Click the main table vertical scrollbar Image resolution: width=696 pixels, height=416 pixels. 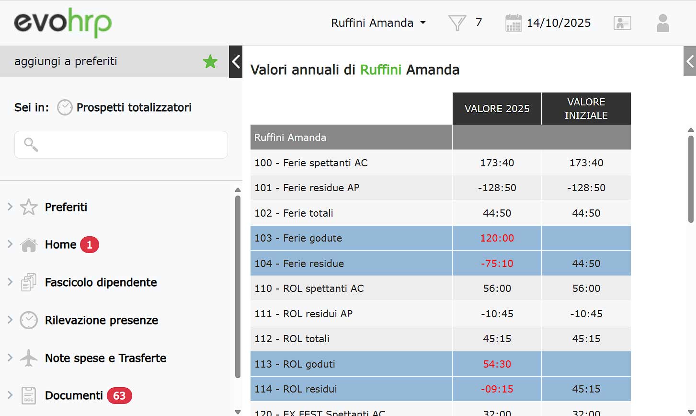point(690,177)
